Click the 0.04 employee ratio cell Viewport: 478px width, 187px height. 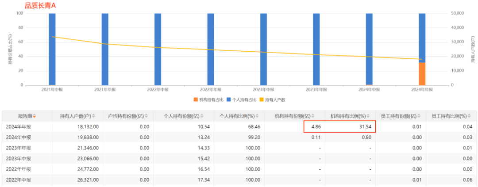tap(468, 126)
